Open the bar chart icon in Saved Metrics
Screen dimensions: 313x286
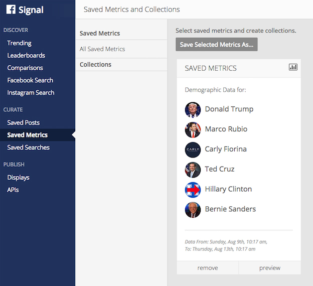pos(293,67)
